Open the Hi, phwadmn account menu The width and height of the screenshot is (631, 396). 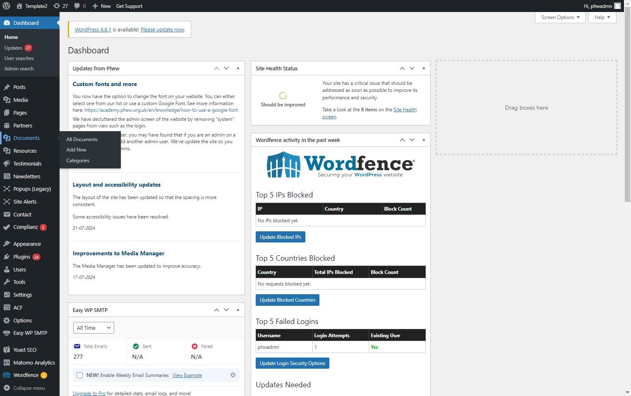tap(602, 6)
